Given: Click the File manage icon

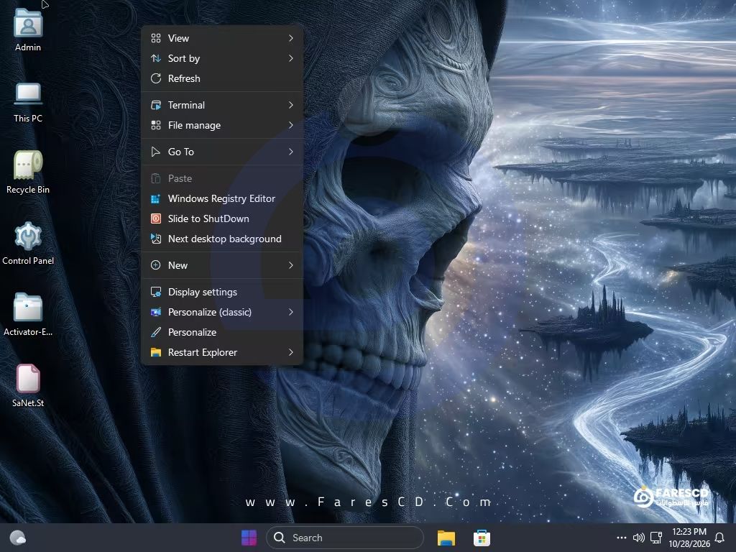Looking at the screenshot, I should [x=156, y=125].
